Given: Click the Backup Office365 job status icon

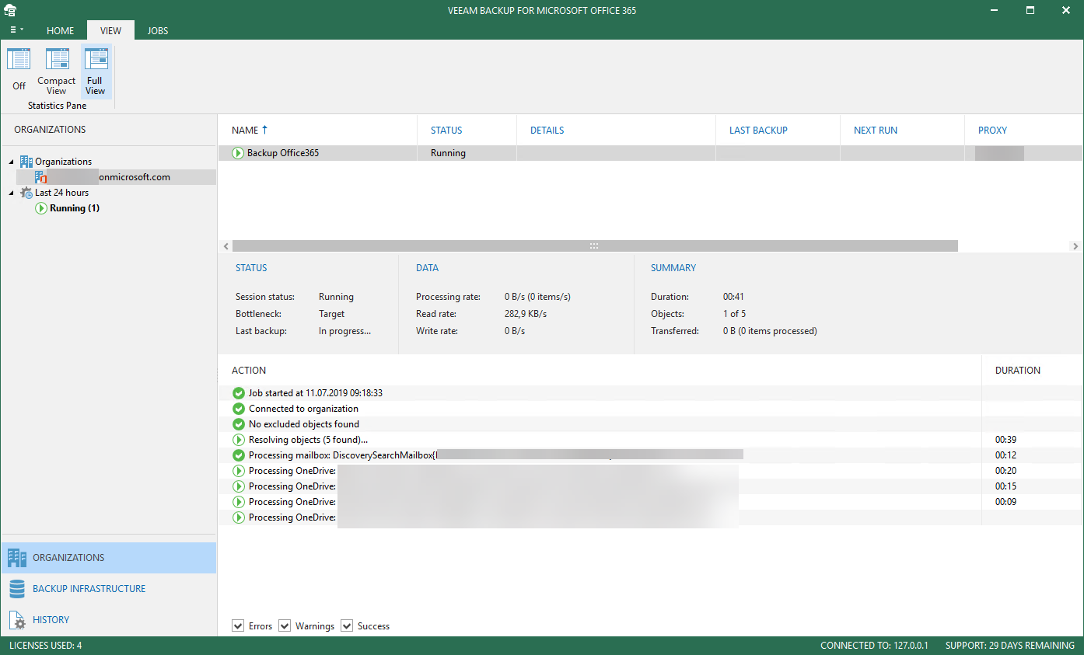Looking at the screenshot, I should (x=238, y=153).
